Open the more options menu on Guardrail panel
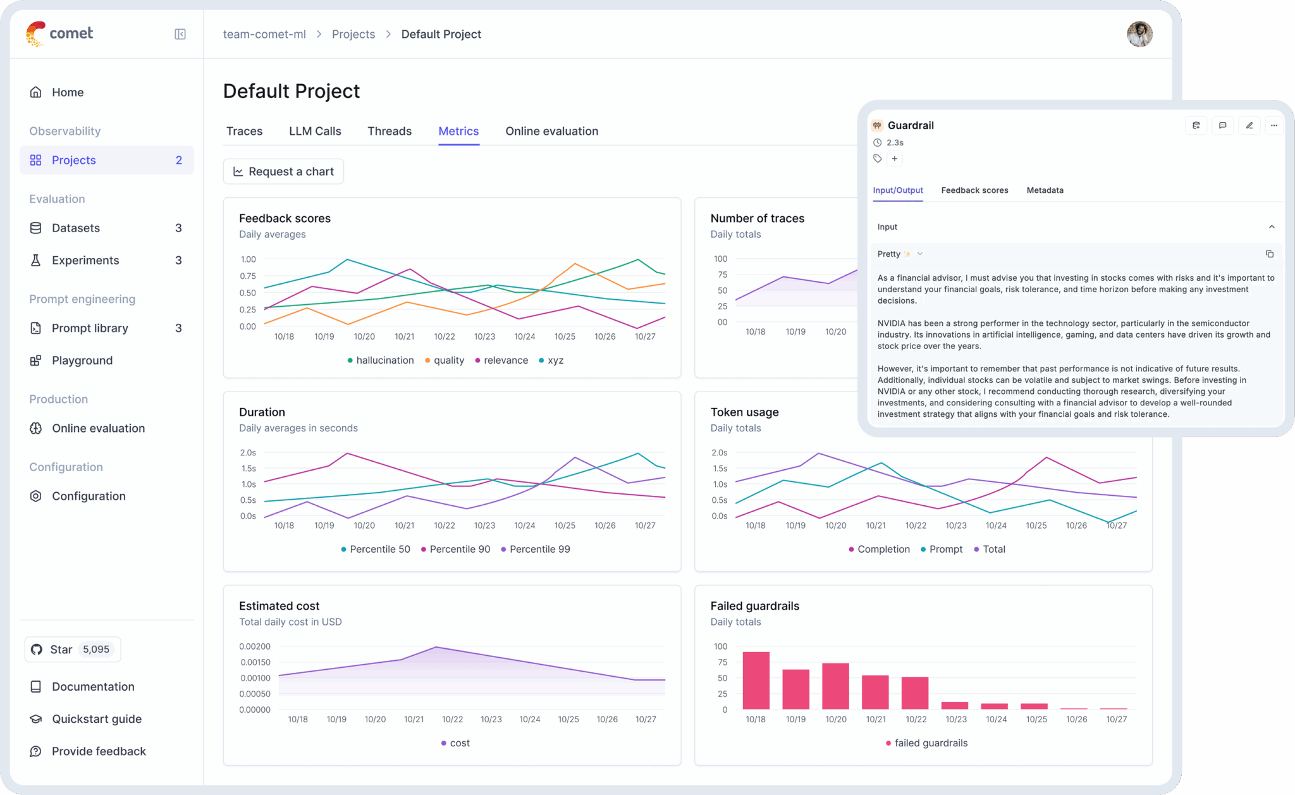This screenshot has height=795, width=1295. coord(1274,125)
